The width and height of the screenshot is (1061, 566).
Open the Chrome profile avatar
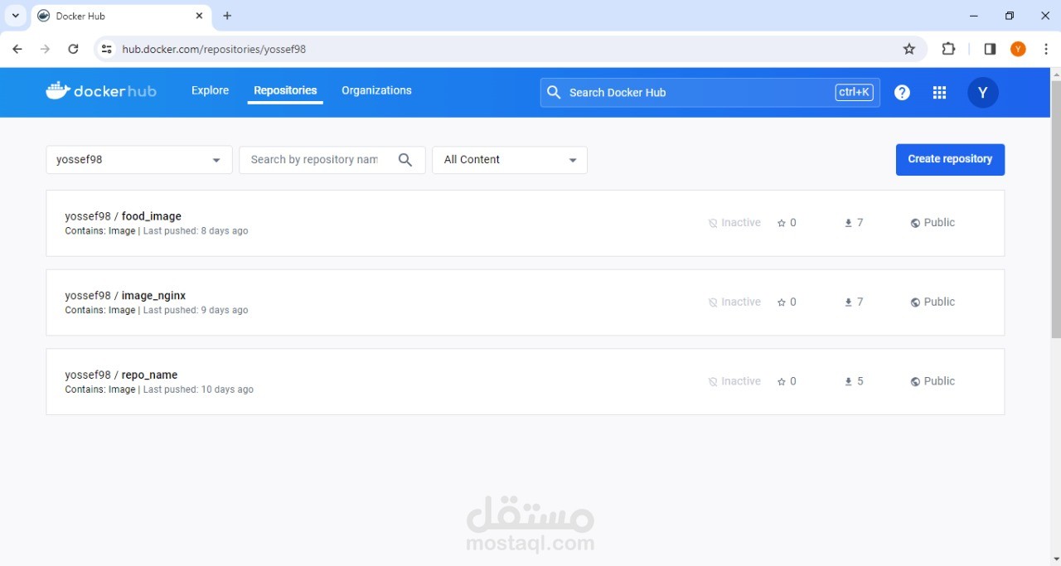point(1019,49)
